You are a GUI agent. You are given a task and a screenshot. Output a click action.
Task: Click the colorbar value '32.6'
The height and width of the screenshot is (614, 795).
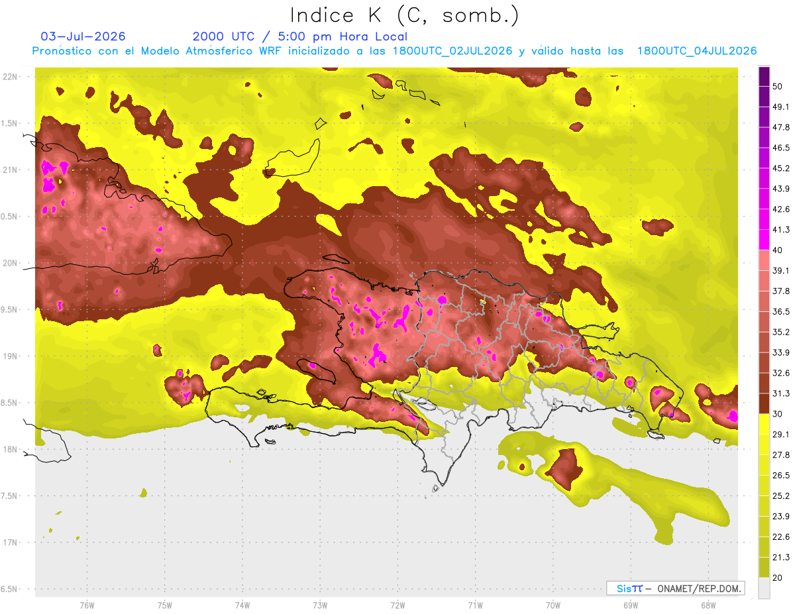781,373
